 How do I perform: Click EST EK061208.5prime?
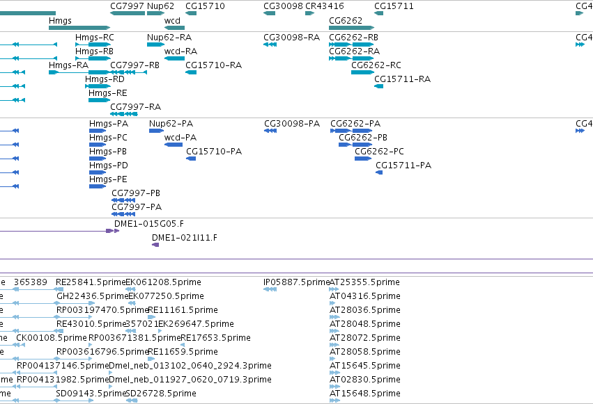(x=163, y=282)
